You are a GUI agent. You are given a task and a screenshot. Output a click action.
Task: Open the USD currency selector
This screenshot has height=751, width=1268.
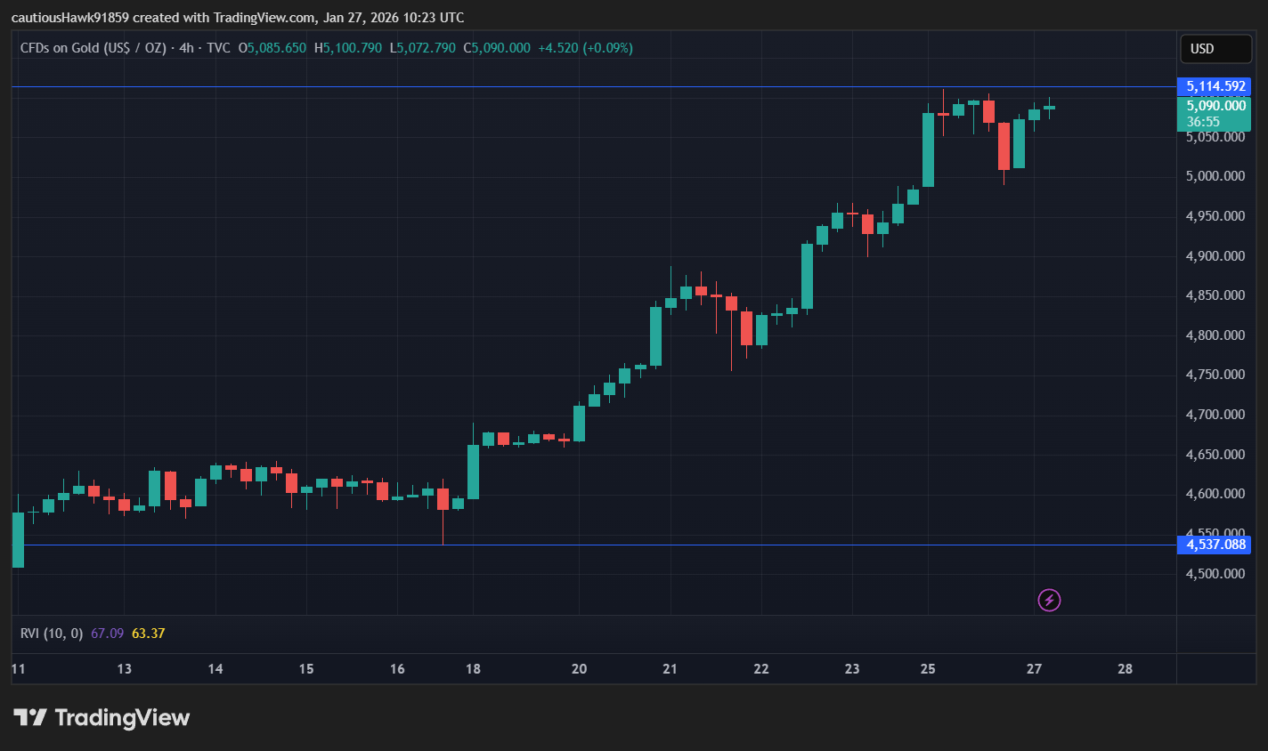click(1215, 49)
